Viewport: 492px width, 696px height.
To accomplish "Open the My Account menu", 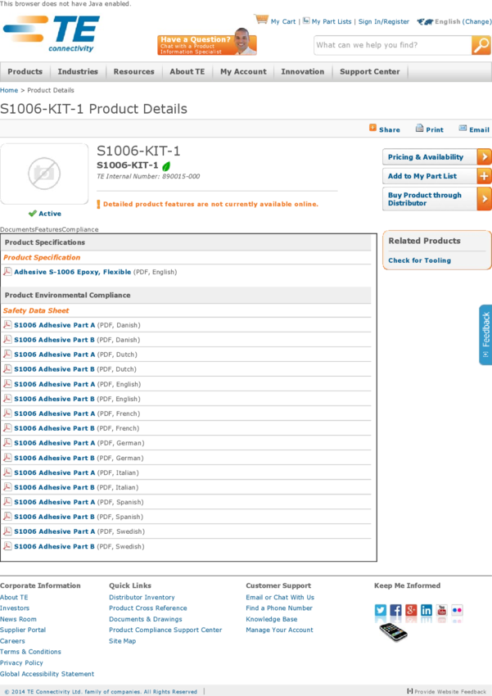I will pyautogui.click(x=243, y=71).
